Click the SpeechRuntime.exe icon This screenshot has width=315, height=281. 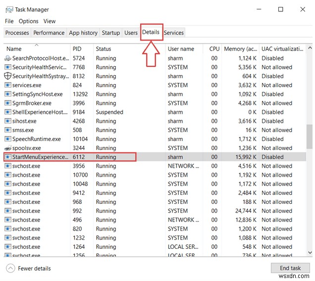(x=7, y=139)
